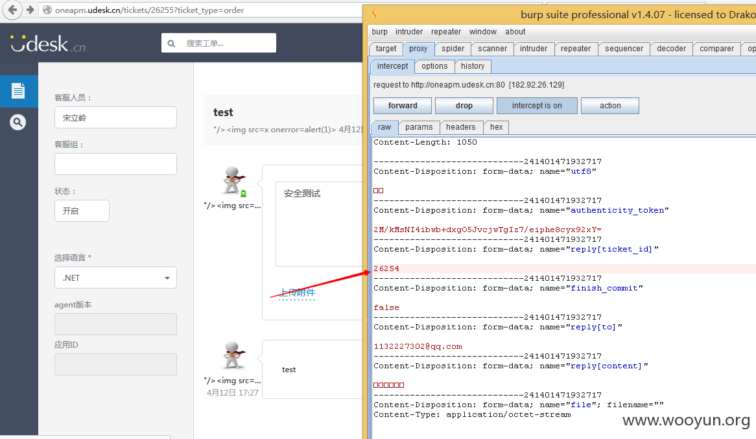This screenshot has height=439, width=756.
Task: Click the agent版本 input field
Action: pos(115,324)
